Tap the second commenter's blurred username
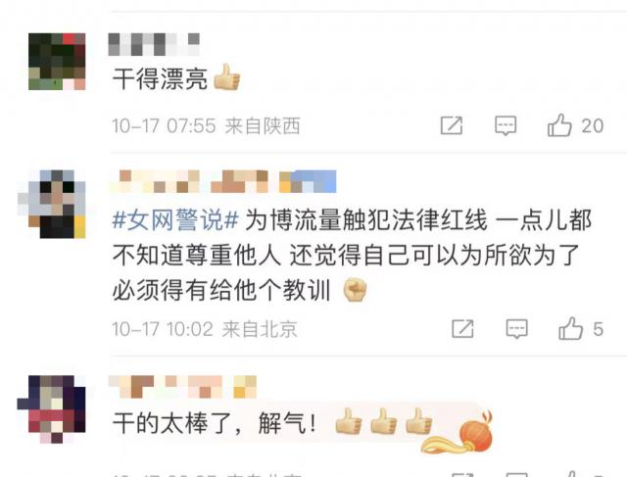 [223, 181]
